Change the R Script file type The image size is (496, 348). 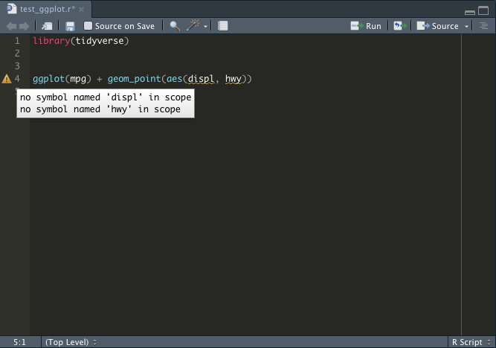(471, 342)
